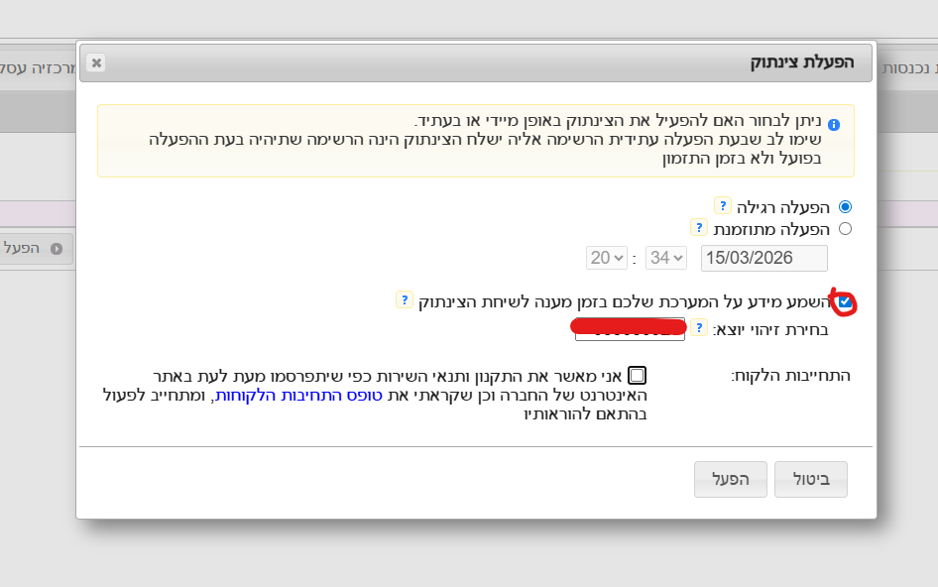
Task: Click the הפעל confirm button
Action: pos(730,479)
